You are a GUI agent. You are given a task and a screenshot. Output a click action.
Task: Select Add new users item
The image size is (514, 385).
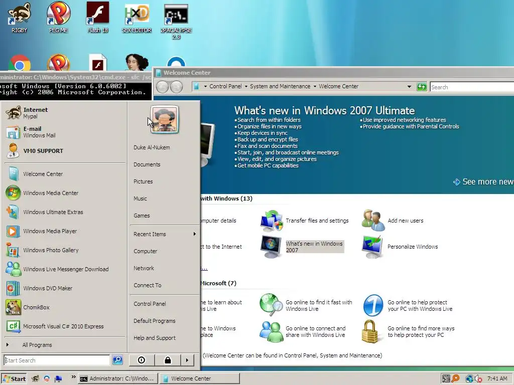(x=393, y=221)
